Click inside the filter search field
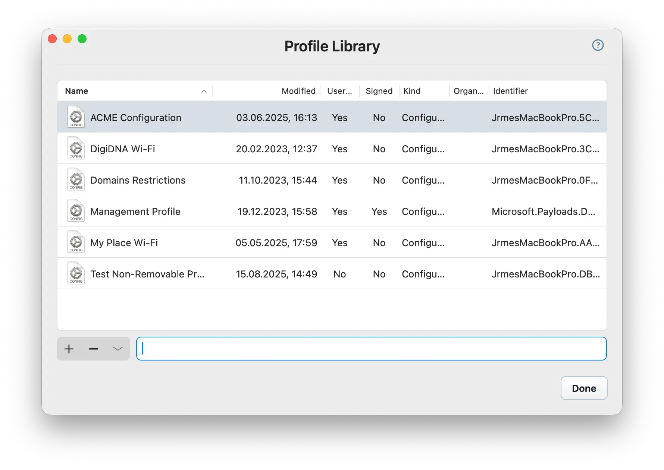This screenshot has width=664, height=470. click(x=371, y=349)
